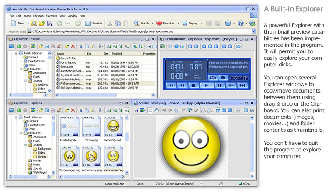Click skip to start button in axialis player

[x=171, y=86]
